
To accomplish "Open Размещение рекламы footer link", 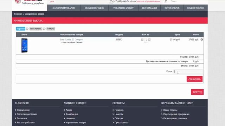I will pyautogui.click(x=175, y=118).
